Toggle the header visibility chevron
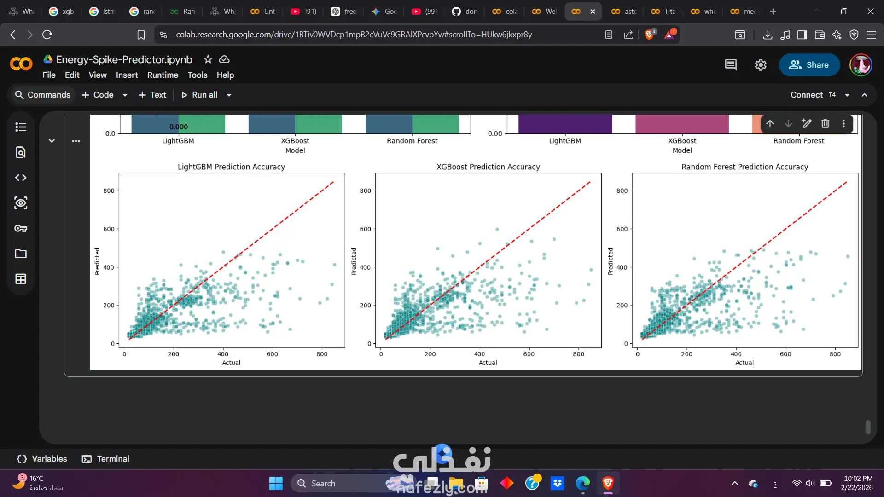 pos(865,95)
